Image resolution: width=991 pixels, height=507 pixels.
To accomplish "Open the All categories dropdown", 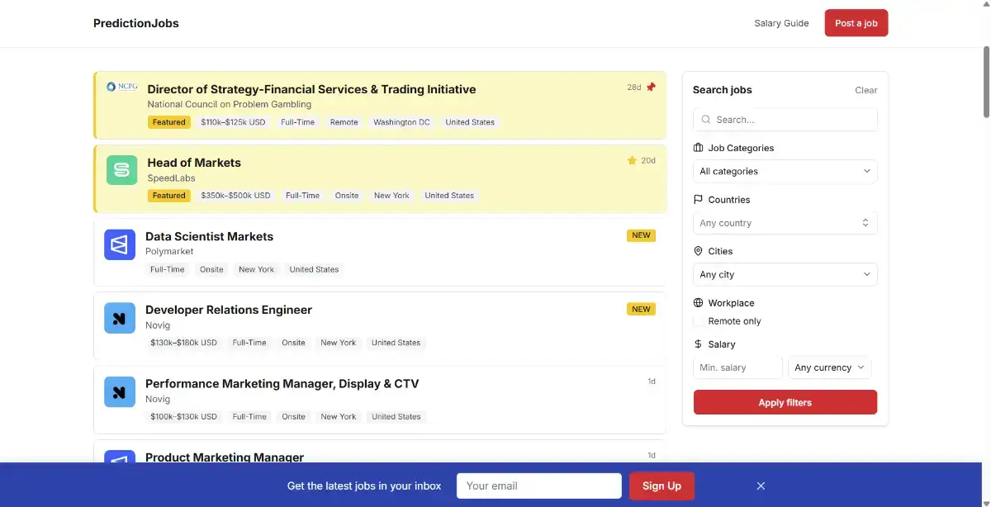I will (x=785, y=171).
